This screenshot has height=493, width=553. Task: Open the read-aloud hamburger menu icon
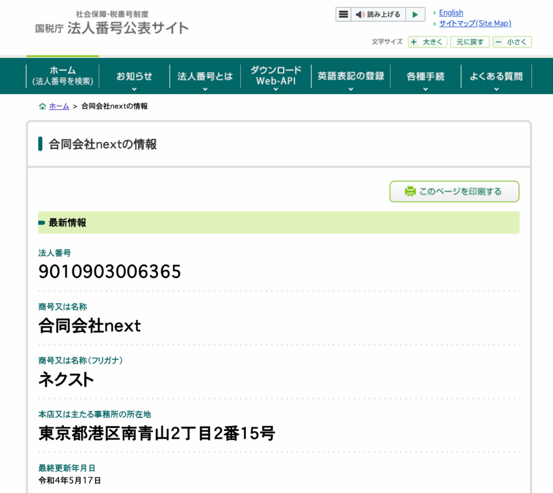point(343,15)
